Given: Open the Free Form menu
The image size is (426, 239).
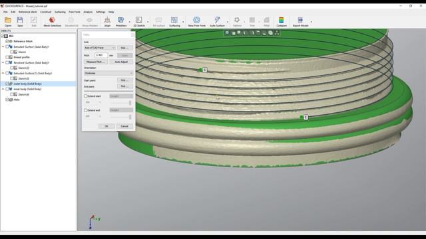Looking at the screenshot, I should tap(75, 12).
